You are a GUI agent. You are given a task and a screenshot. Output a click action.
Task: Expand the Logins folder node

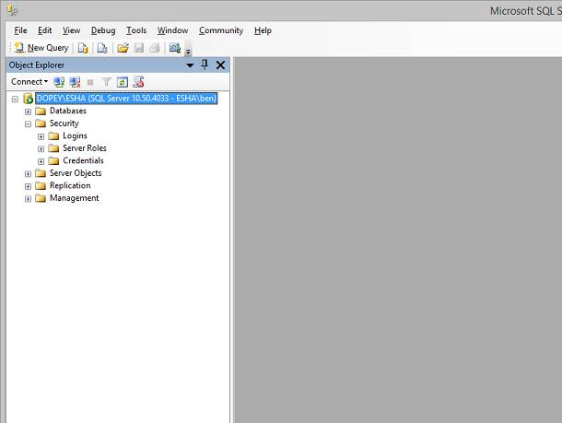[x=41, y=136]
